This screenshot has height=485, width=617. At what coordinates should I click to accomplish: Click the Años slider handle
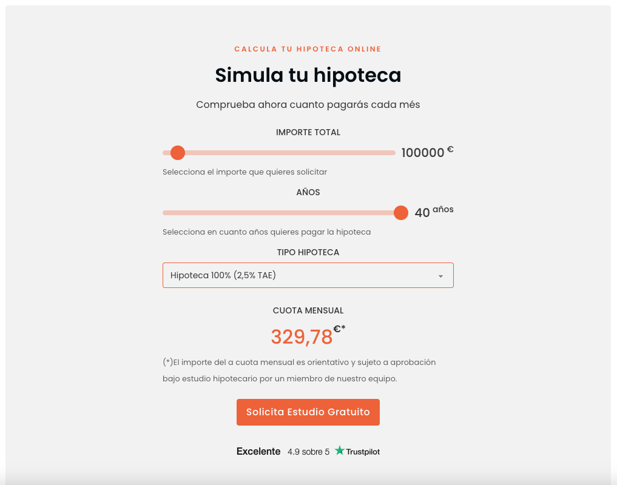pos(400,213)
